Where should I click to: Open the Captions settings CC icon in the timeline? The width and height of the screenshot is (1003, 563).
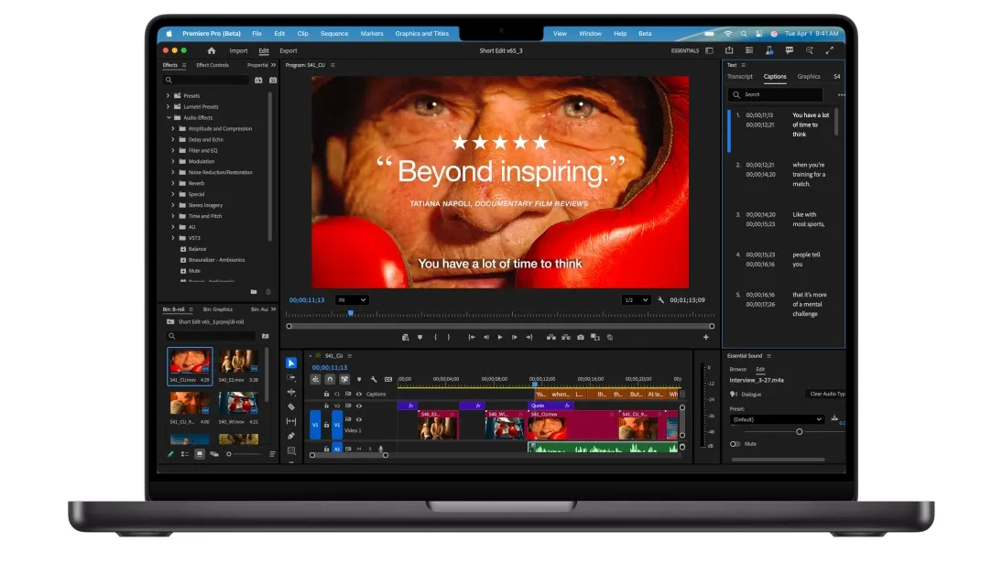388,379
